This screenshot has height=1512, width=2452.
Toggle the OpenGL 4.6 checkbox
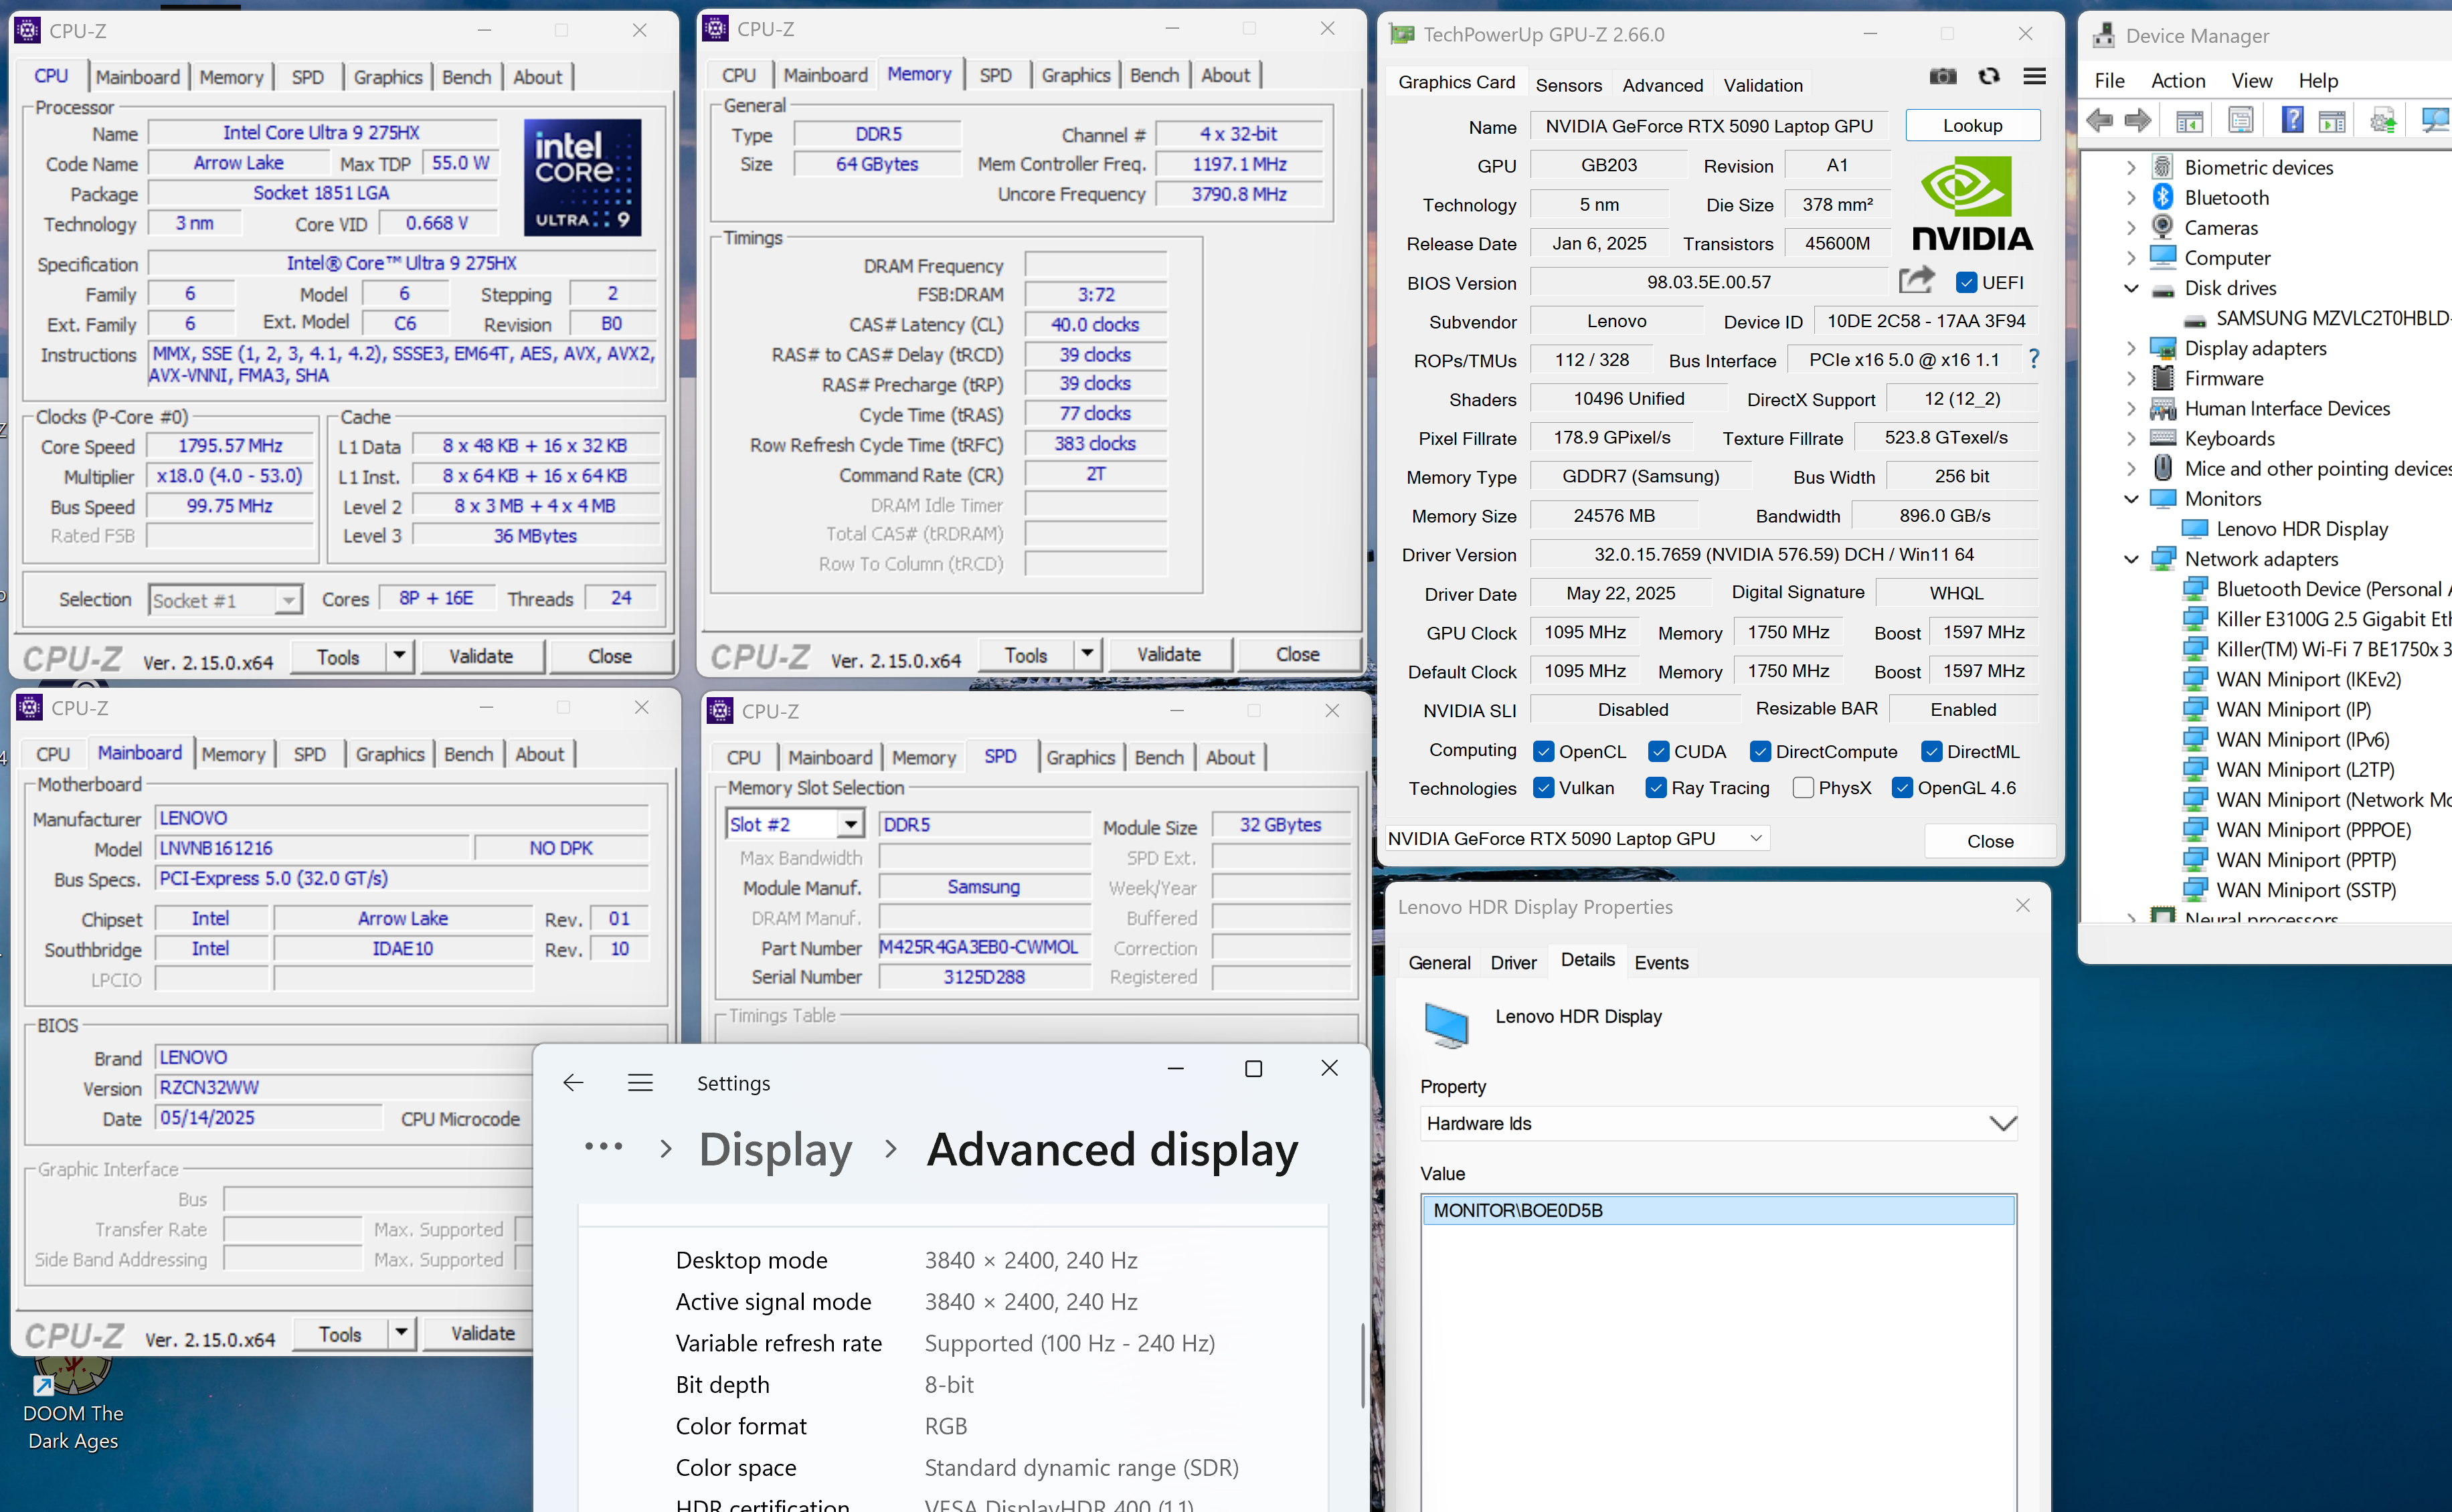pyautogui.click(x=1902, y=788)
